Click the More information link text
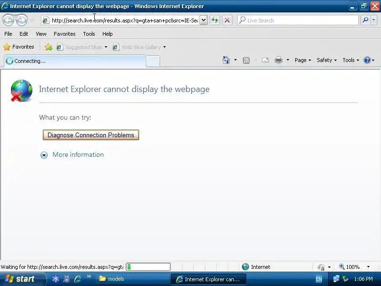 pyautogui.click(x=78, y=154)
